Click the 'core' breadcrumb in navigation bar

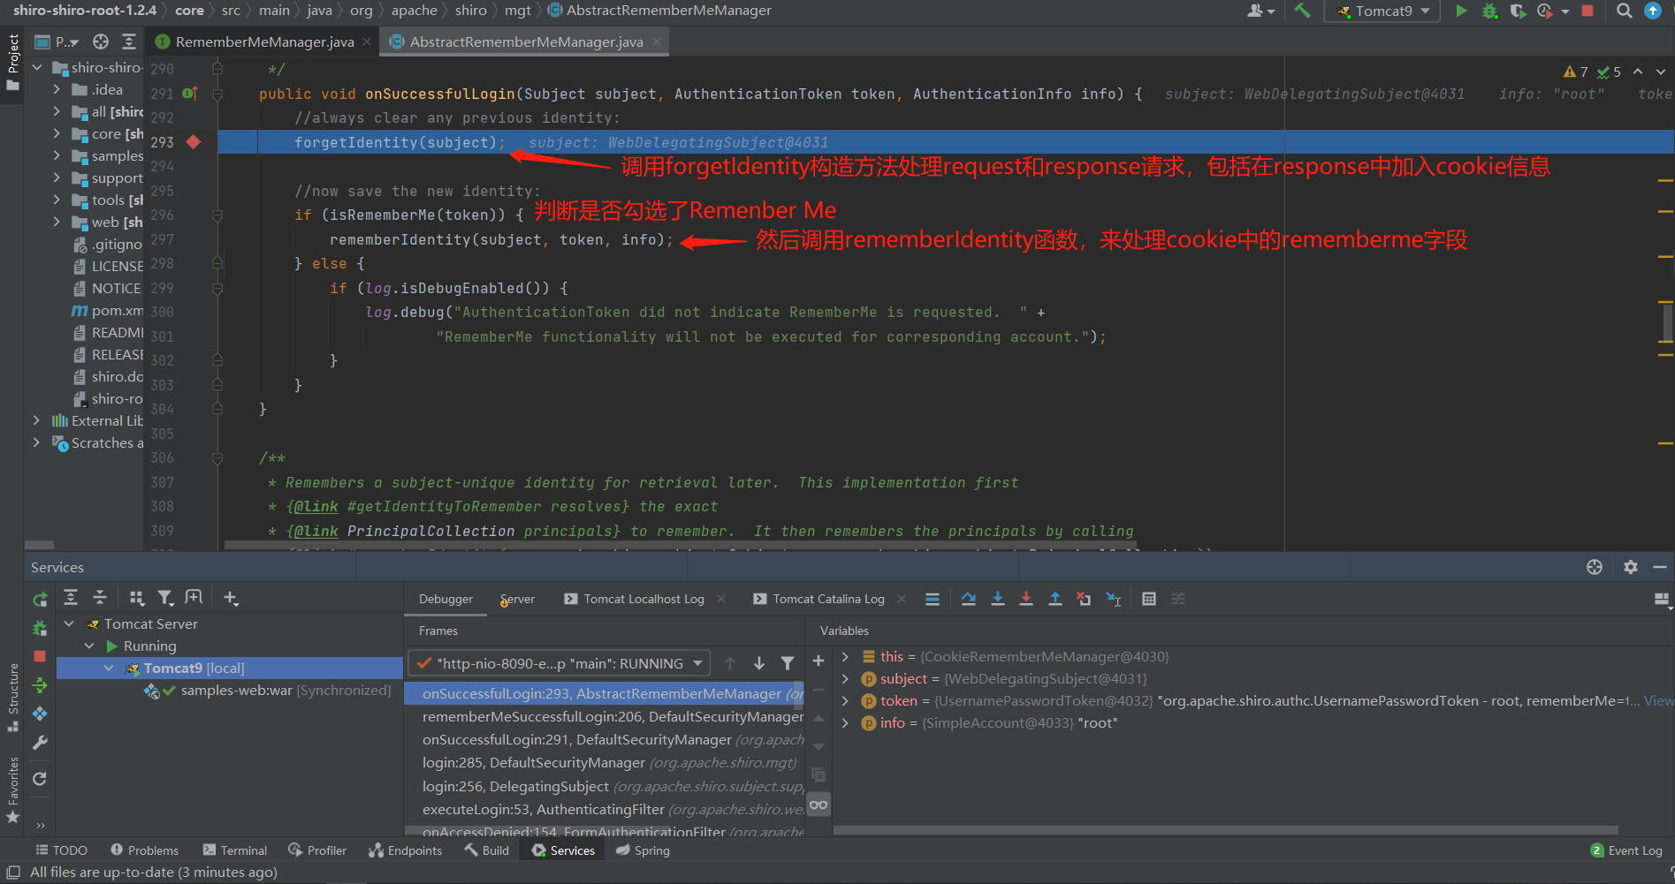tap(189, 11)
